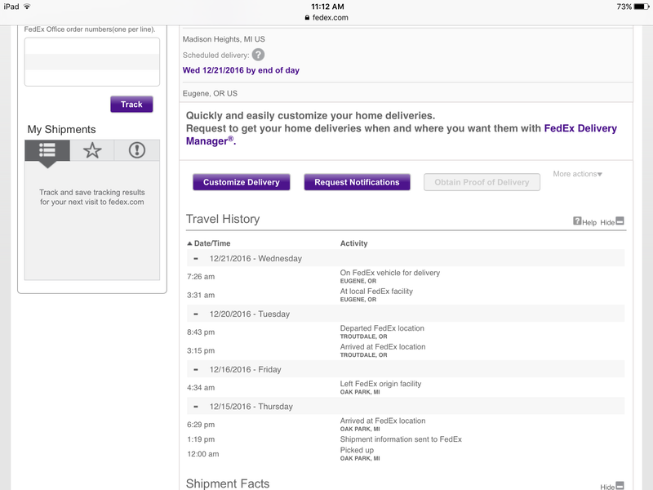This screenshot has width=653, height=490.
Task: Click the scheduled delivery help question mark
Action: tap(258, 55)
